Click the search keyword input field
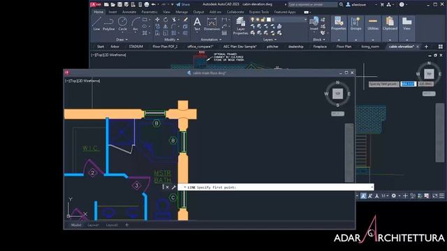The image size is (447, 251). [x=312, y=5]
